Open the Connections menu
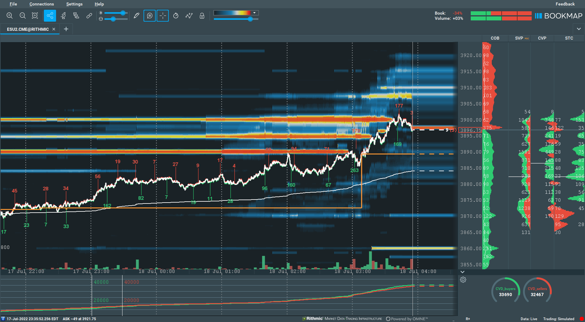This screenshot has width=585, height=322. pyautogui.click(x=41, y=4)
